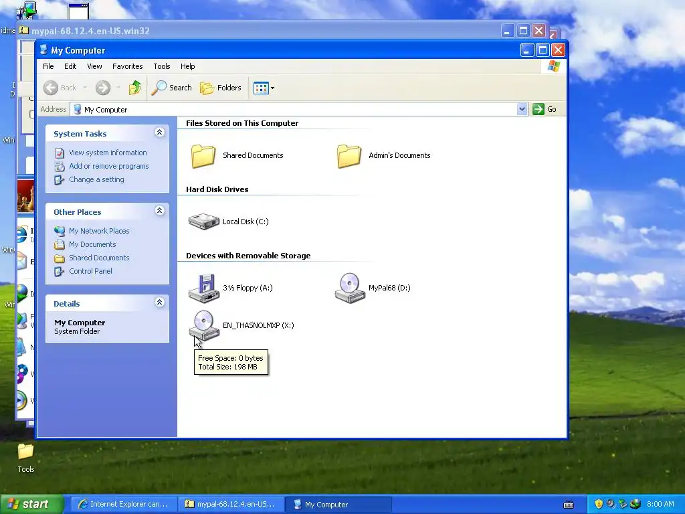Open the Forward history dropdown arrow
Image resolution: width=685 pixels, height=514 pixels.
coord(118,88)
